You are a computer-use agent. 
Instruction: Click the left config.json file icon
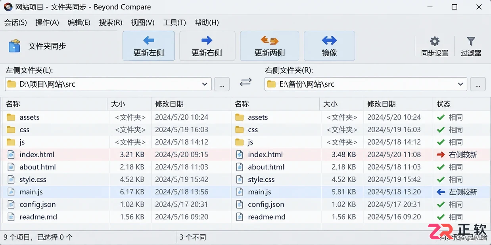[x=11, y=204]
